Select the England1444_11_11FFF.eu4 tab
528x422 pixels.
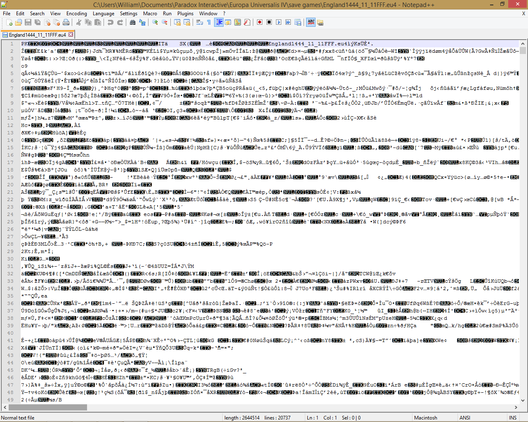coord(37,35)
